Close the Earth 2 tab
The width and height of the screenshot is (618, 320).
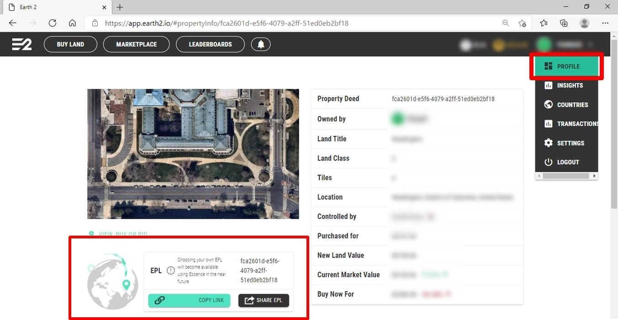click(104, 7)
